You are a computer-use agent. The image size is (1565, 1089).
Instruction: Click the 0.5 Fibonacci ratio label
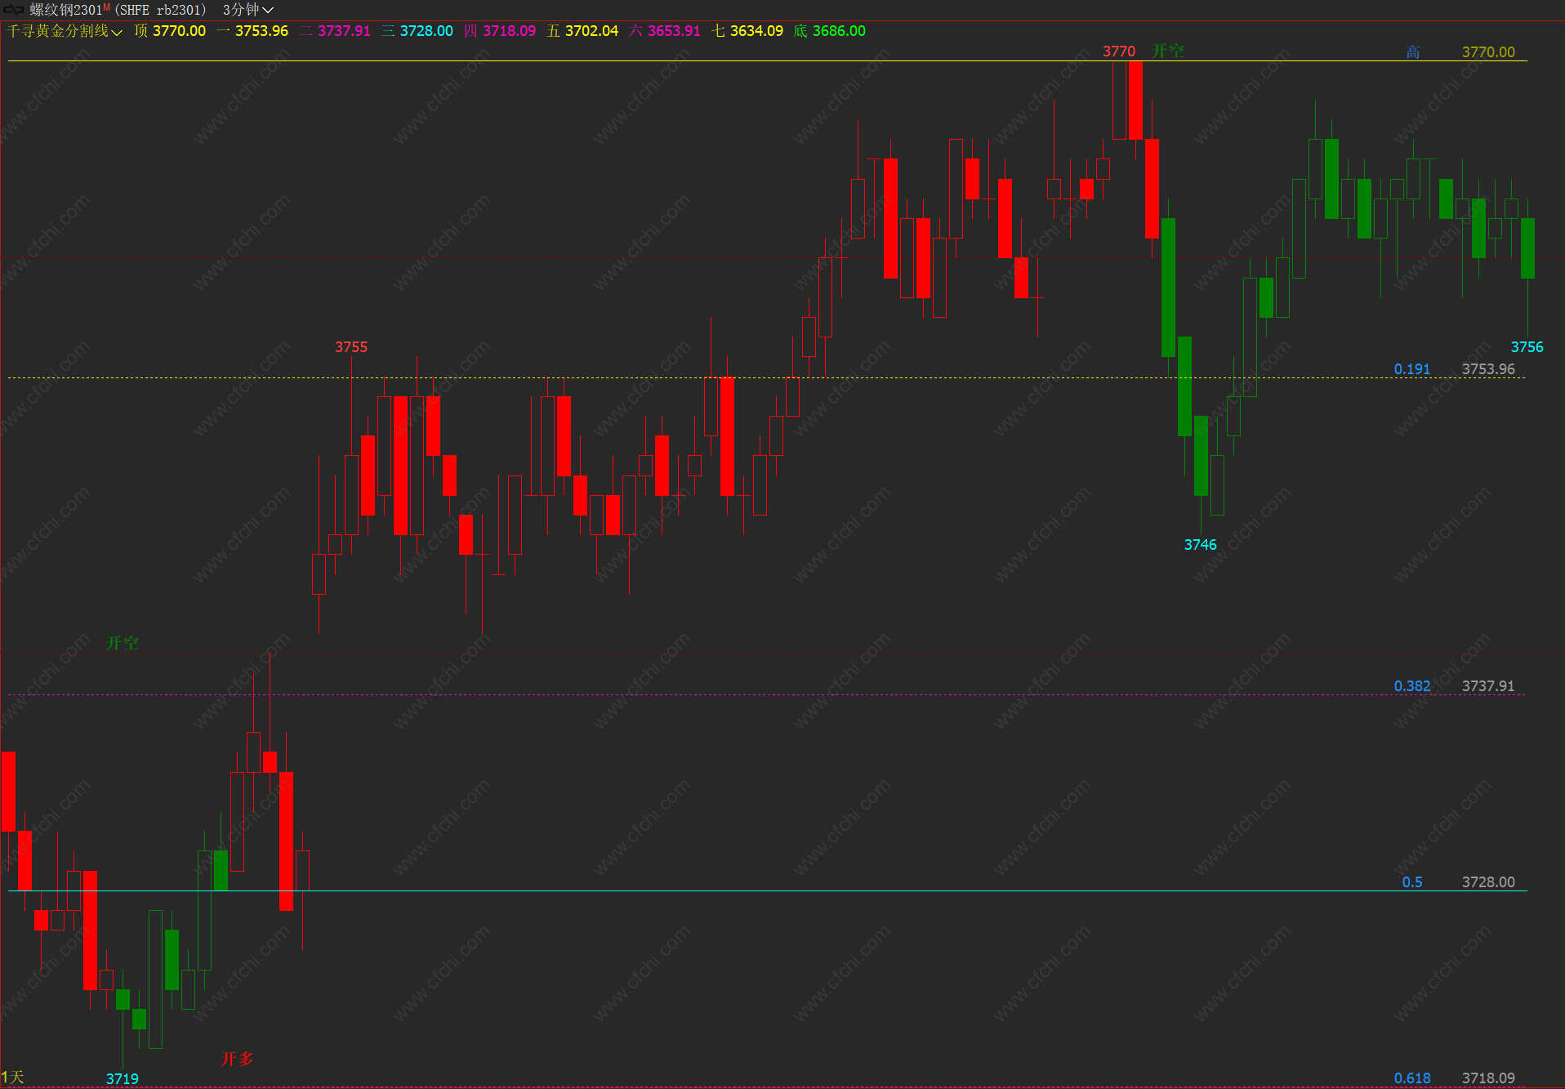click(1412, 882)
